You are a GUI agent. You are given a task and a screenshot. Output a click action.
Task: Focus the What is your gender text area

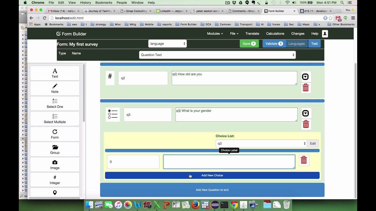tap(236, 115)
